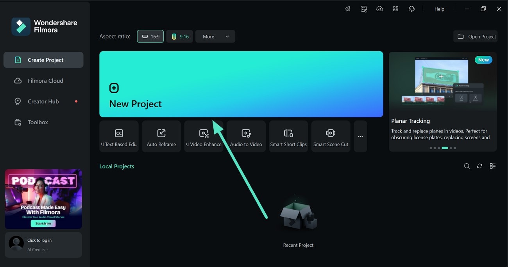The height and width of the screenshot is (267, 508).
Task: Click the Recent Project label
Action: click(298, 245)
